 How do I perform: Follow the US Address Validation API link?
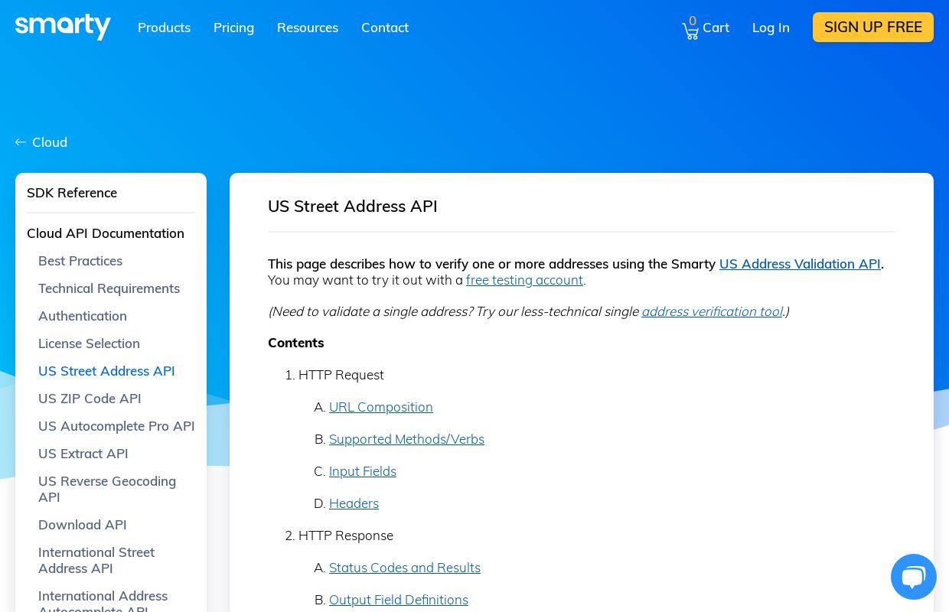click(x=800, y=264)
